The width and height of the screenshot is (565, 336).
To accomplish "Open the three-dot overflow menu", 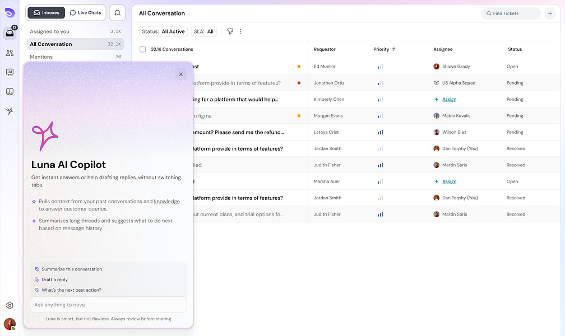I will (x=240, y=31).
